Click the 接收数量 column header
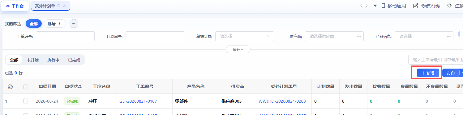463x115 pixels. click(381, 87)
